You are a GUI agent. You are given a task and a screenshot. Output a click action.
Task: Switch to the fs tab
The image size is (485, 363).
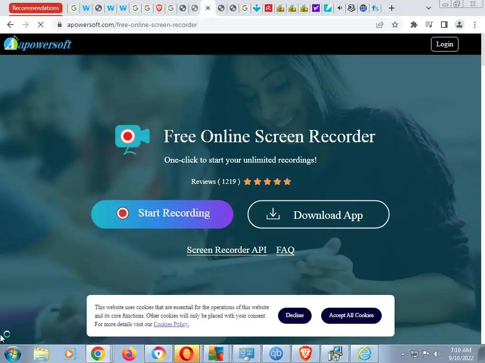[x=375, y=9]
